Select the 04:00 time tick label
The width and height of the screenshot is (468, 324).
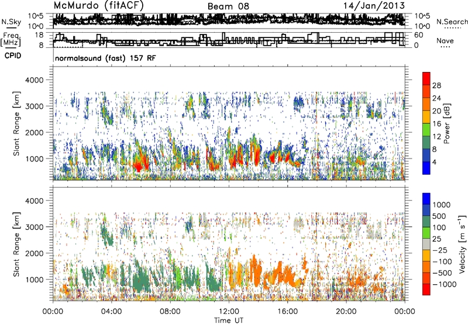111,312
